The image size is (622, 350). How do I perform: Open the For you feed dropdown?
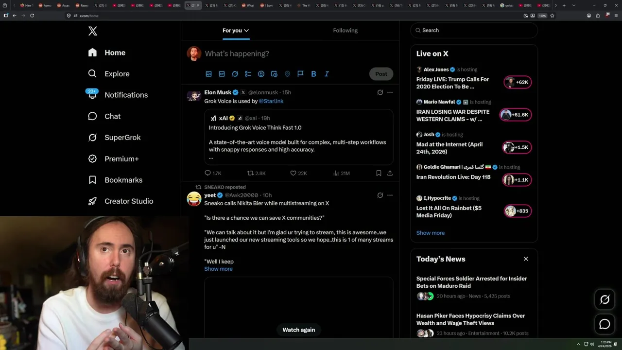pyautogui.click(x=236, y=31)
